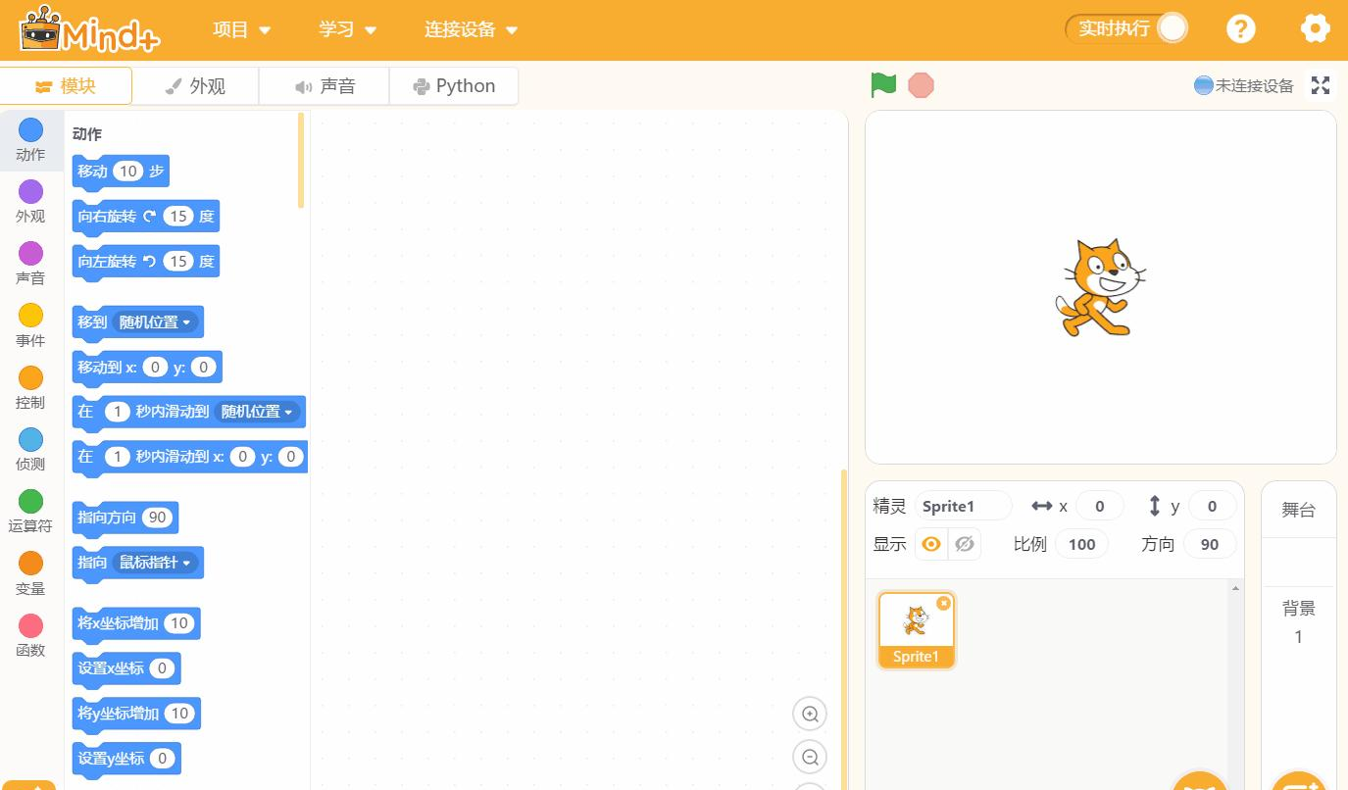The width and height of the screenshot is (1348, 790).
Task: Click the 将y坐标增加 10 block
Action: [x=136, y=715]
